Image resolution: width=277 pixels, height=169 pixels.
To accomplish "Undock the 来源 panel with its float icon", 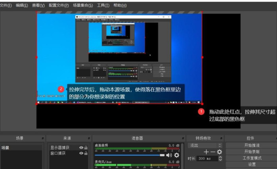I will point(89,138).
